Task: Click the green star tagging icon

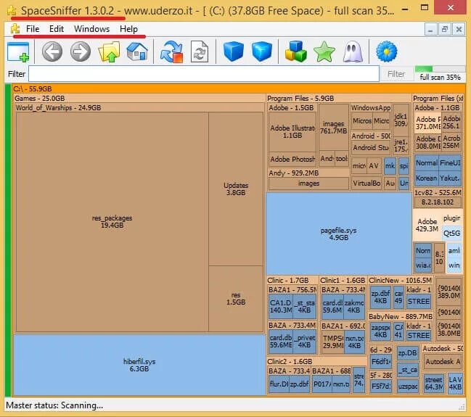Action: pyautogui.click(x=324, y=51)
